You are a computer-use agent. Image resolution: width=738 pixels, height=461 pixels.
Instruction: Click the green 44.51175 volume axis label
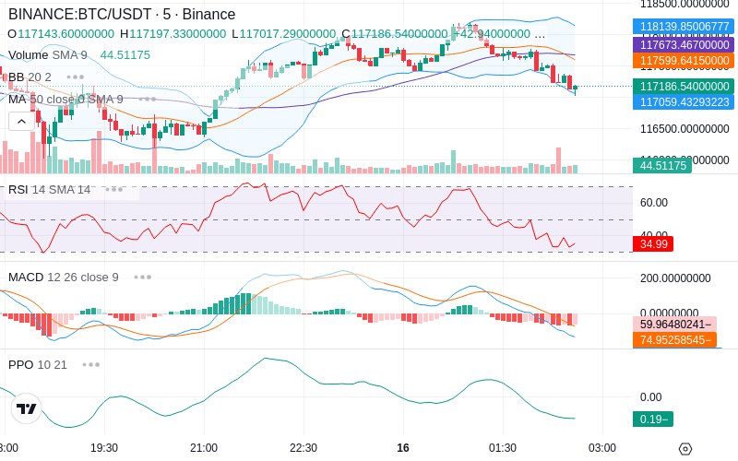coord(662,165)
